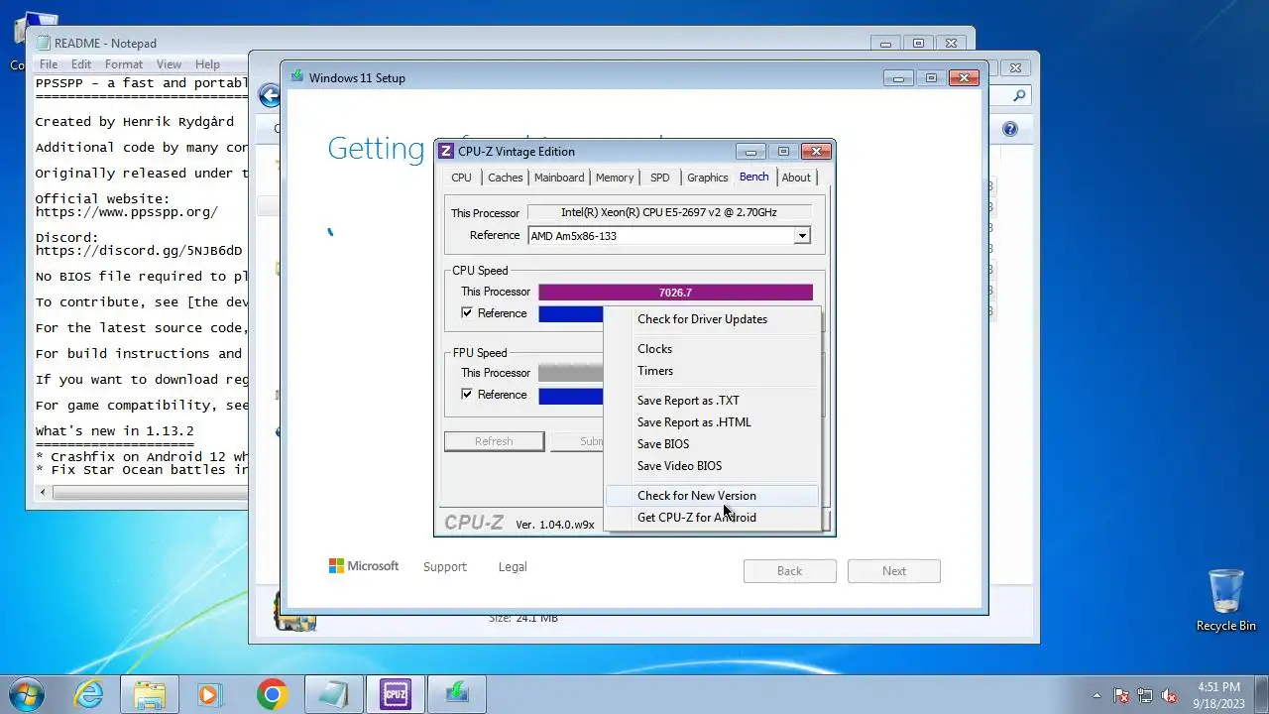
Task: Click the Refresh button in CPU-Z
Action: click(x=494, y=441)
